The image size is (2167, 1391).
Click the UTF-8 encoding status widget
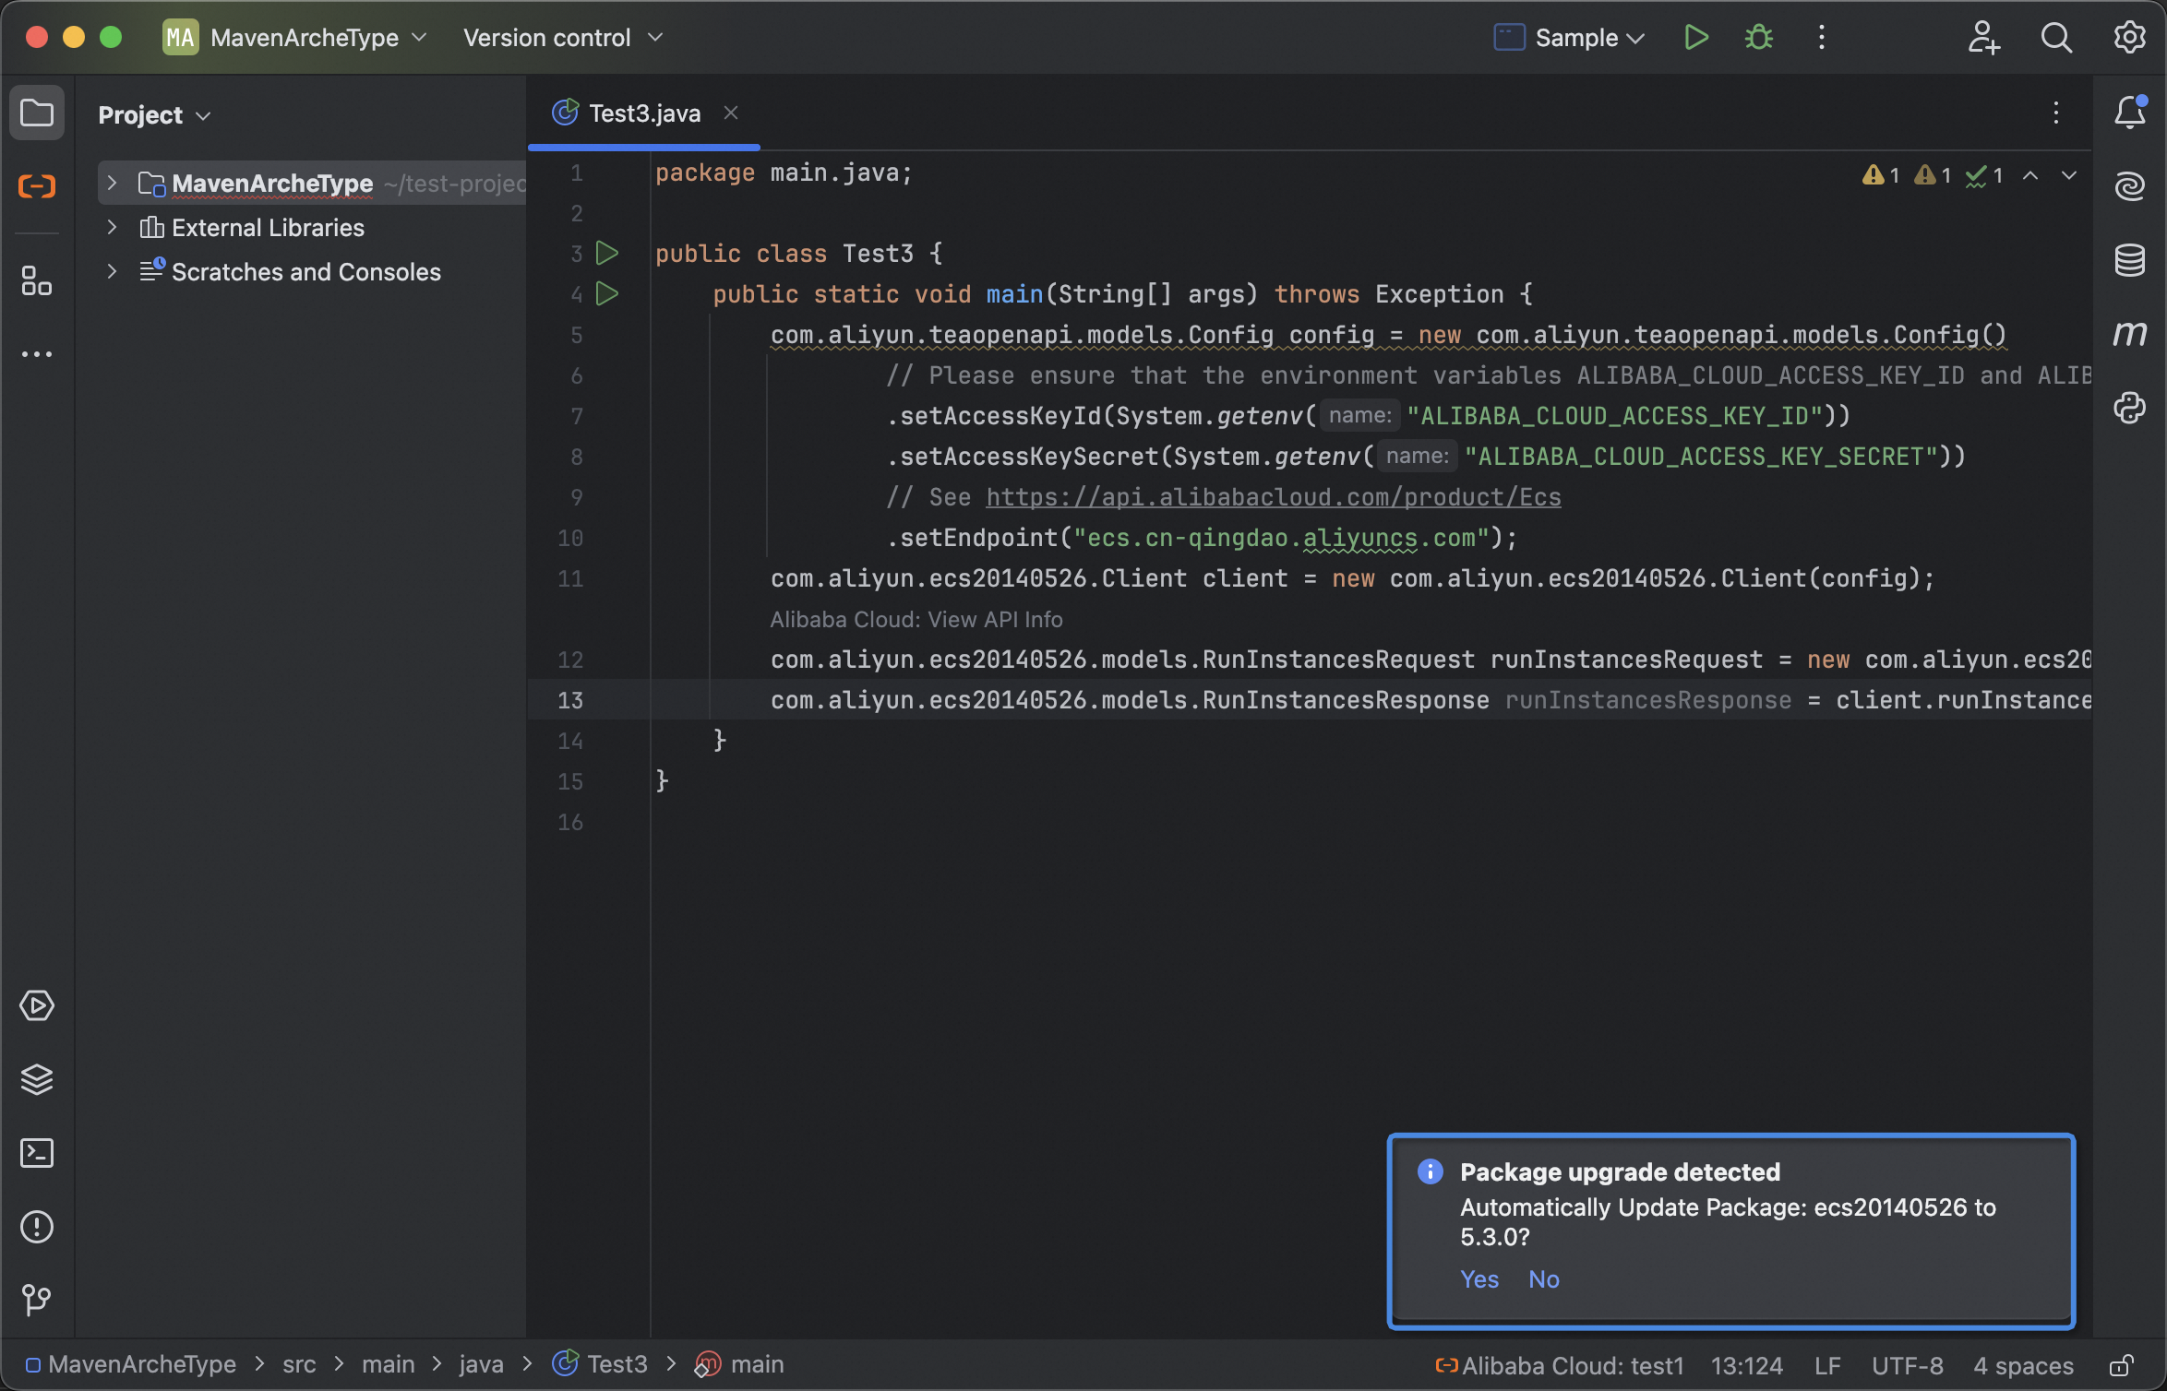click(1907, 1365)
